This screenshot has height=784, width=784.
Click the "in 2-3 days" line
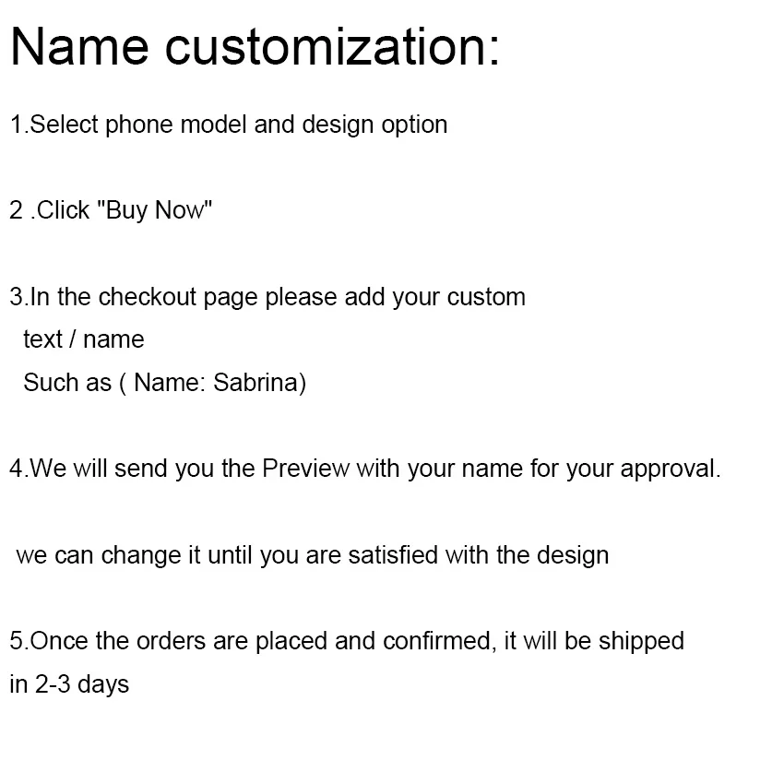[x=69, y=684]
